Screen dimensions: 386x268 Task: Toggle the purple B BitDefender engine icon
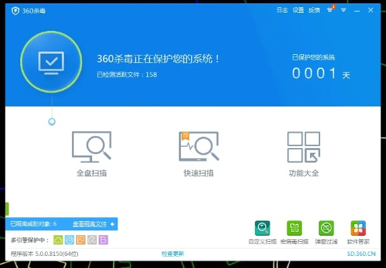coord(104,240)
